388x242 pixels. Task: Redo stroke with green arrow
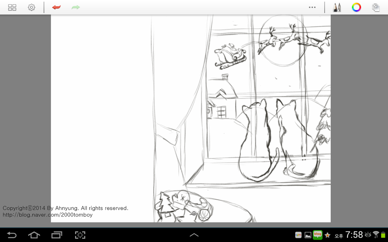click(76, 7)
